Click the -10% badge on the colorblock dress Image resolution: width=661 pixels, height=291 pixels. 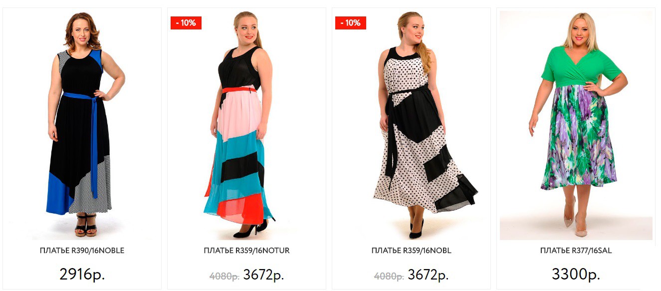(186, 23)
